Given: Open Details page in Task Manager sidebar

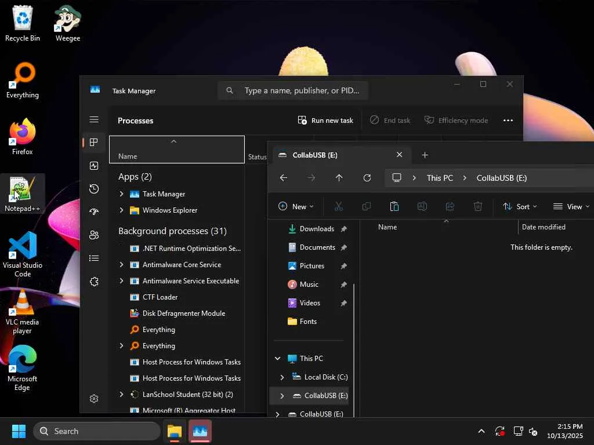Looking at the screenshot, I should coord(94,258).
